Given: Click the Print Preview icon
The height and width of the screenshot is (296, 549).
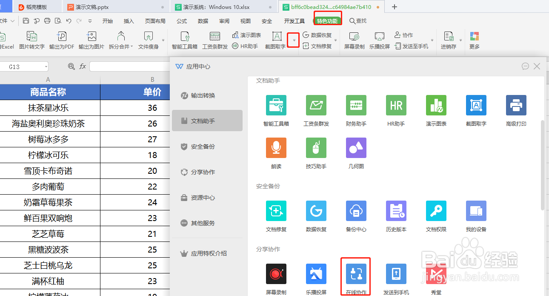Looking at the screenshot, I should pyautogui.click(x=58, y=21).
